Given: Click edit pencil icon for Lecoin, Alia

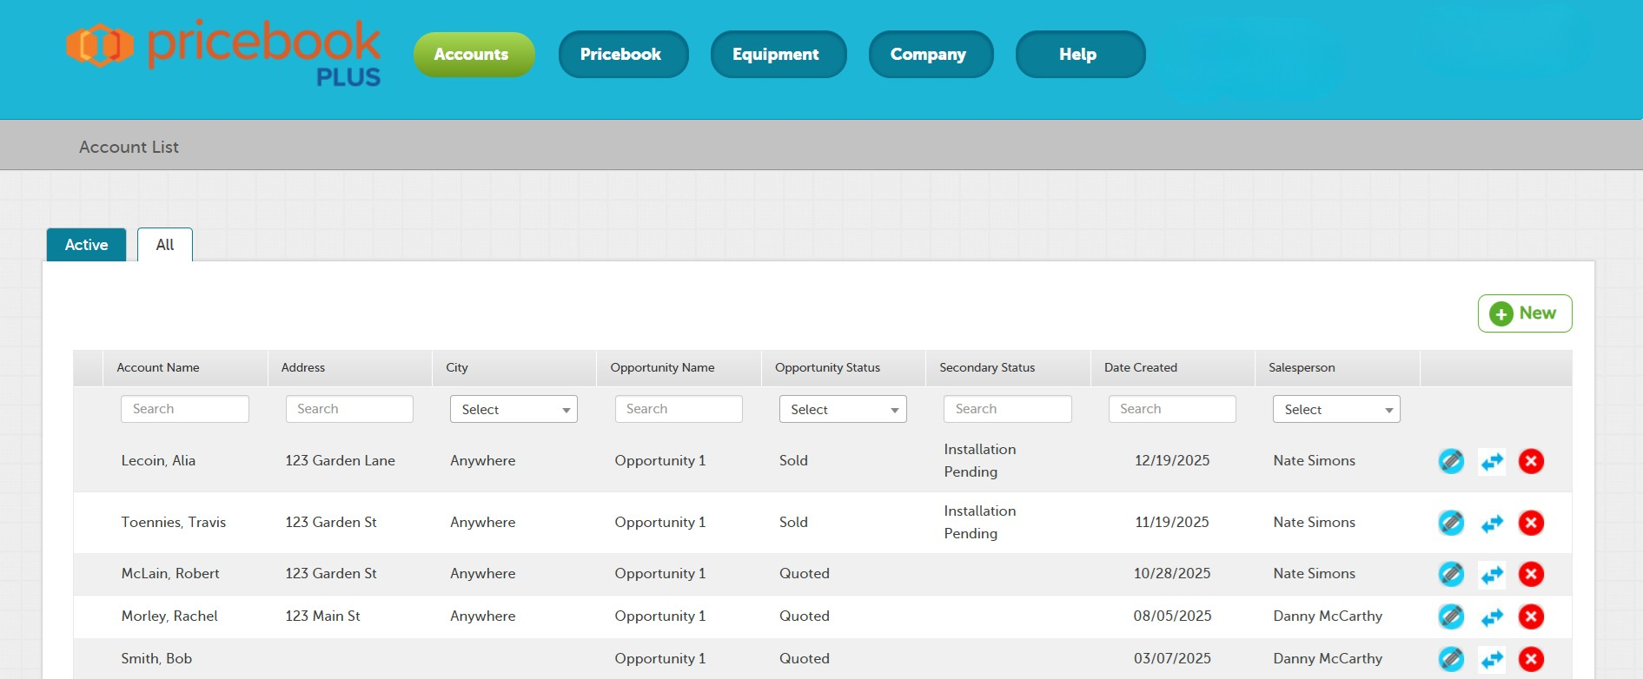Looking at the screenshot, I should (x=1450, y=461).
